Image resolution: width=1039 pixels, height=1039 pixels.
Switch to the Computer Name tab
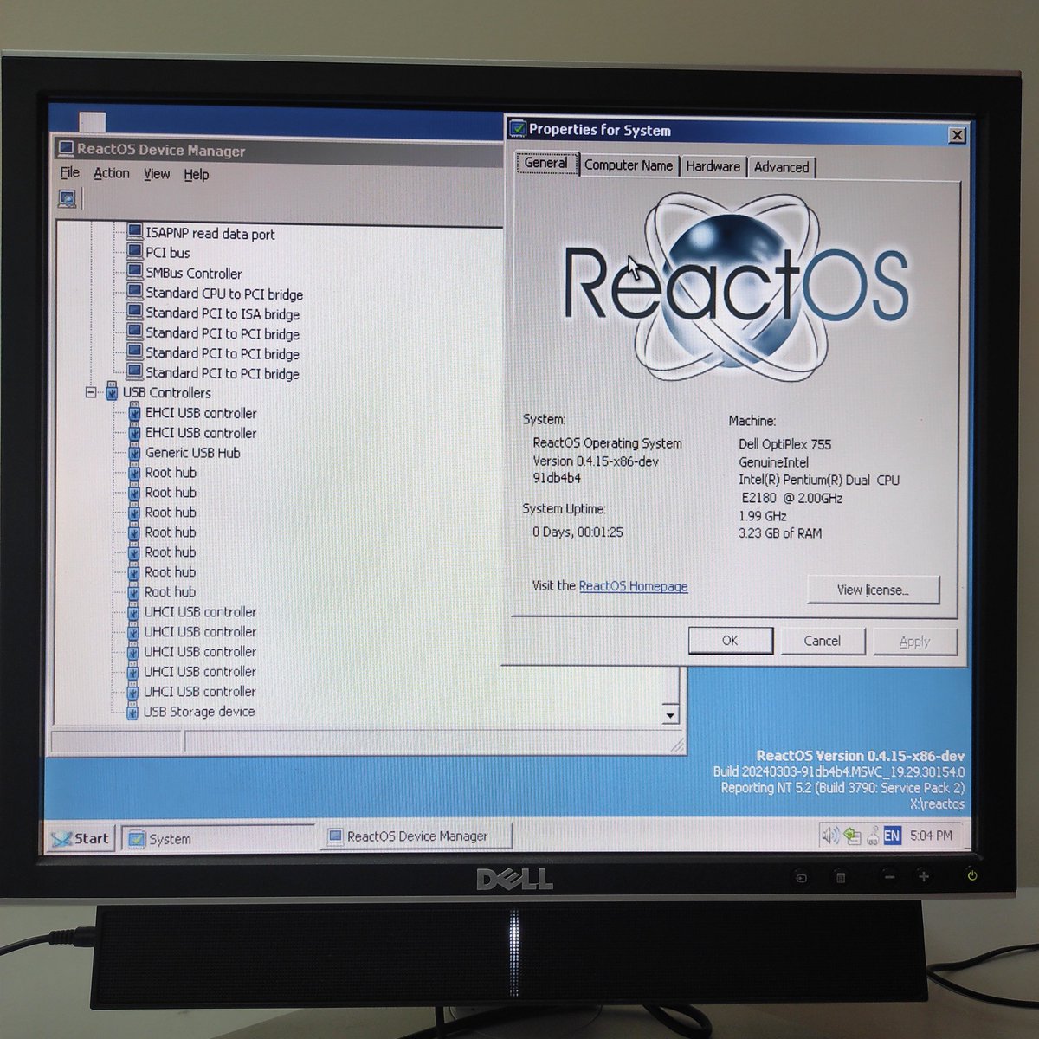coord(629,165)
